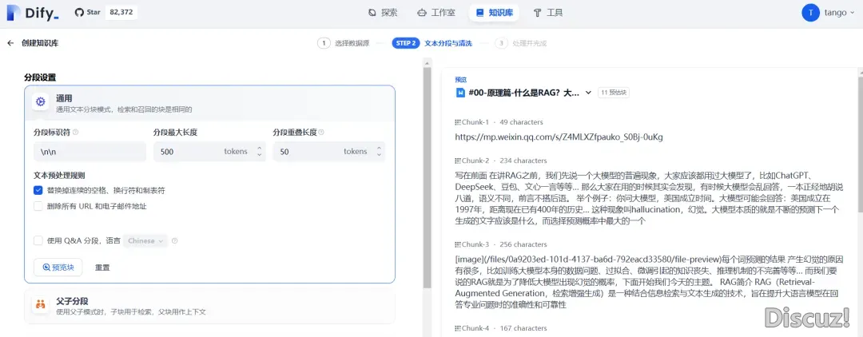This screenshot has height=337, width=863.
Task: Click the settings panel vertical scrollbar
Action: tap(427, 179)
